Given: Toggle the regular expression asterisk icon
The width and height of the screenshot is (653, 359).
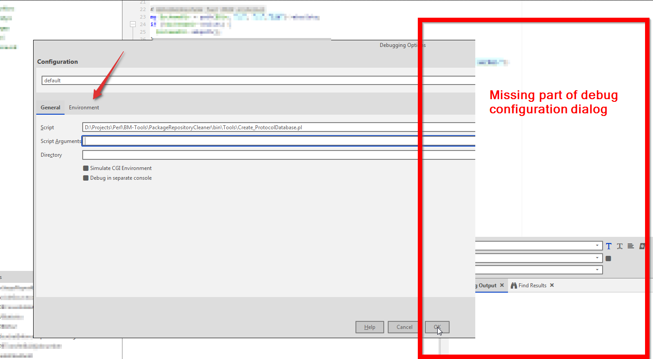Looking at the screenshot, I should pos(642,246).
